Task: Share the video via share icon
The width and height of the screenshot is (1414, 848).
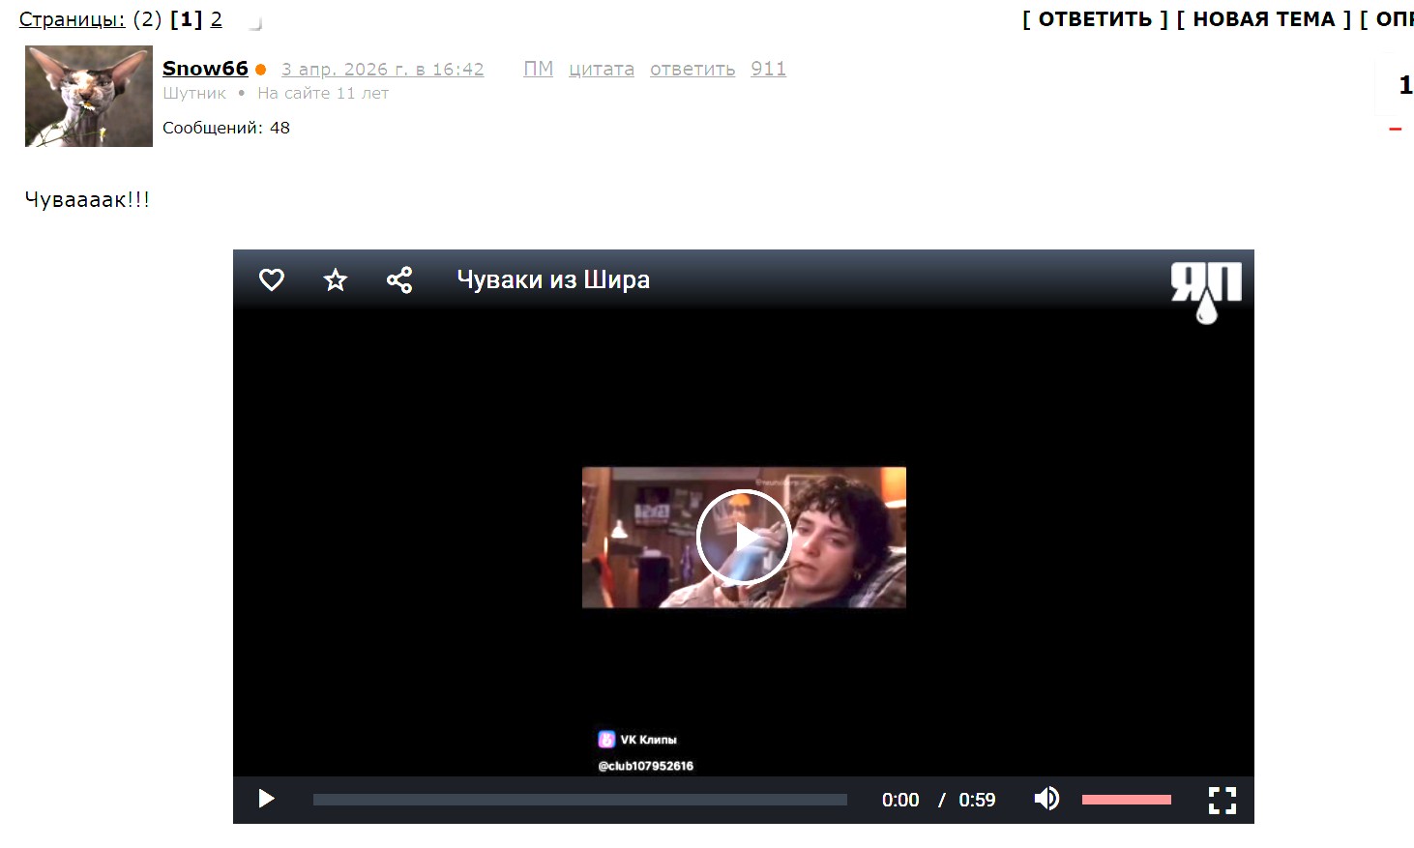Action: [399, 280]
